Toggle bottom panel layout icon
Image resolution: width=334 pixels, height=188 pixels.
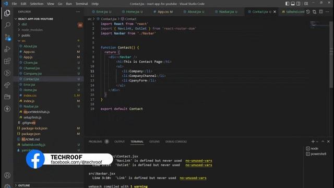pos(293,4)
